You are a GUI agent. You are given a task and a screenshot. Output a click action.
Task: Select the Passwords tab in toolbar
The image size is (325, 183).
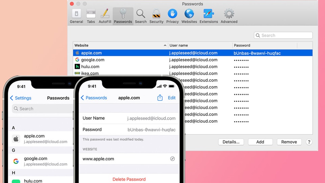click(123, 16)
